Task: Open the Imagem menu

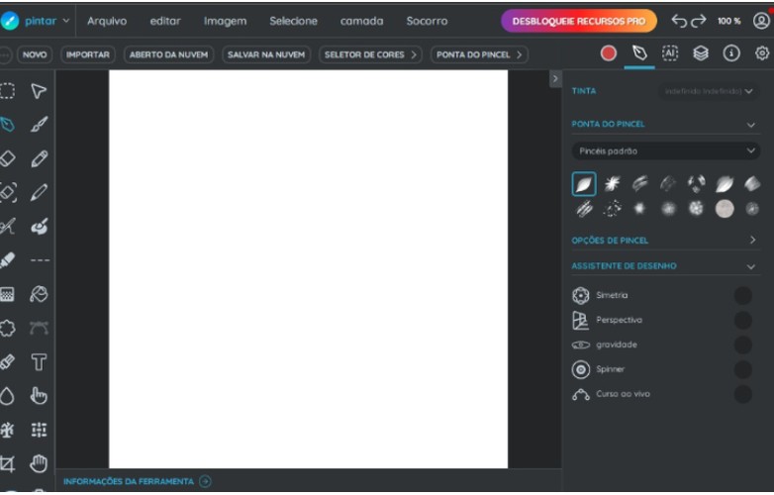Action: pos(225,21)
